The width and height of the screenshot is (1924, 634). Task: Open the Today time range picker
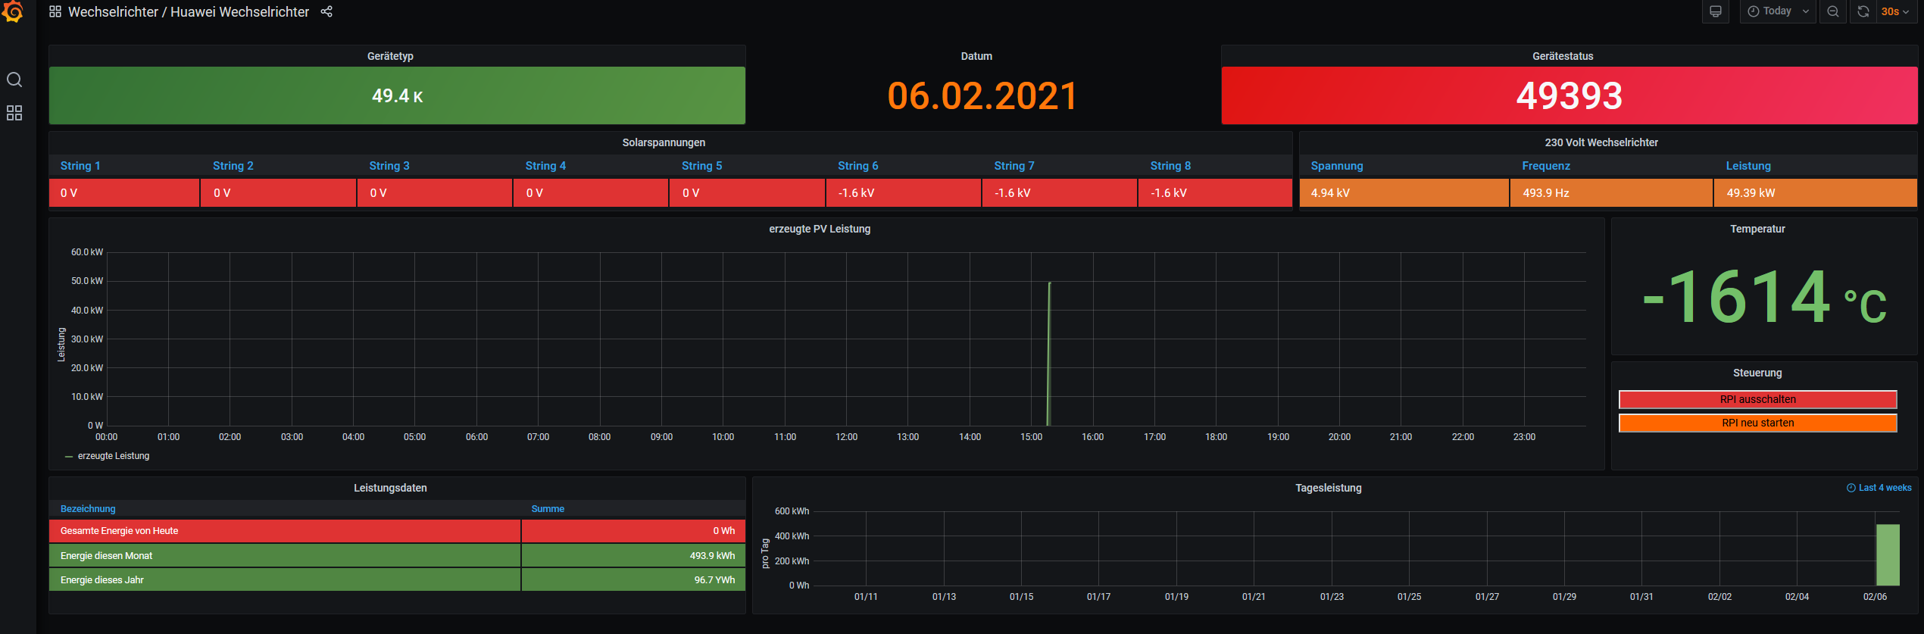[1778, 11]
